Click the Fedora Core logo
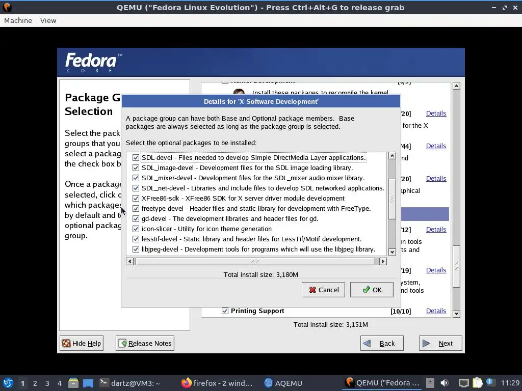The height and width of the screenshot is (391, 522). (x=93, y=62)
